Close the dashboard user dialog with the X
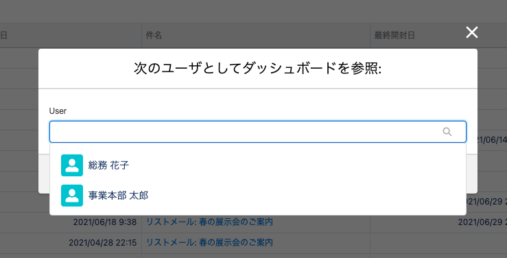The height and width of the screenshot is (258, 507). click(472, 32)
